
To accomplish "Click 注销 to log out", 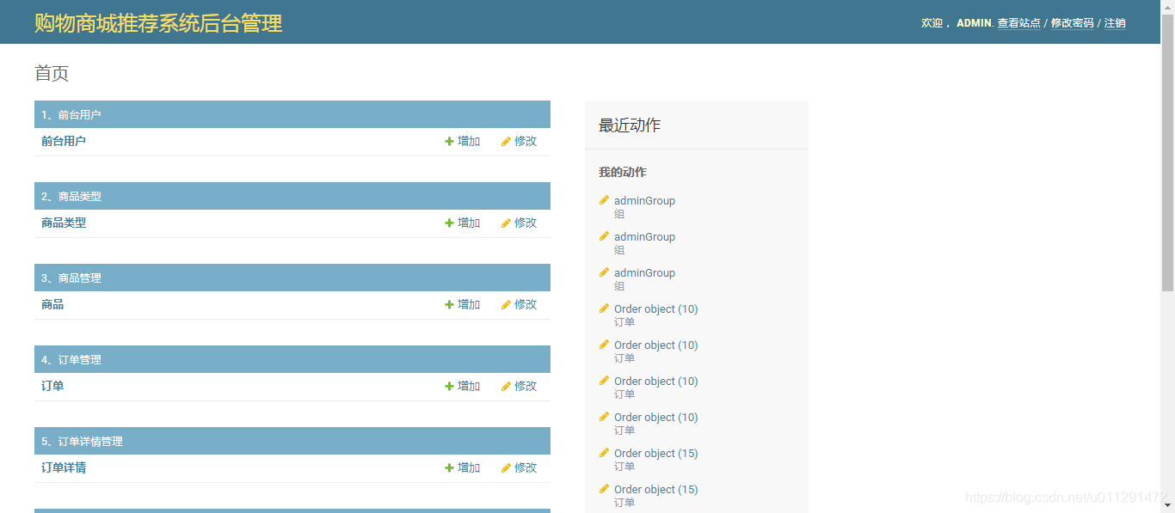I will [1115, 23].
